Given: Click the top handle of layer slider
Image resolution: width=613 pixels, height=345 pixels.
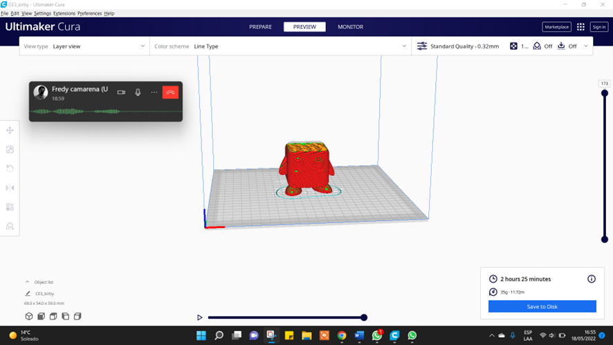Looking at the screenshot, I should (605, 94).
